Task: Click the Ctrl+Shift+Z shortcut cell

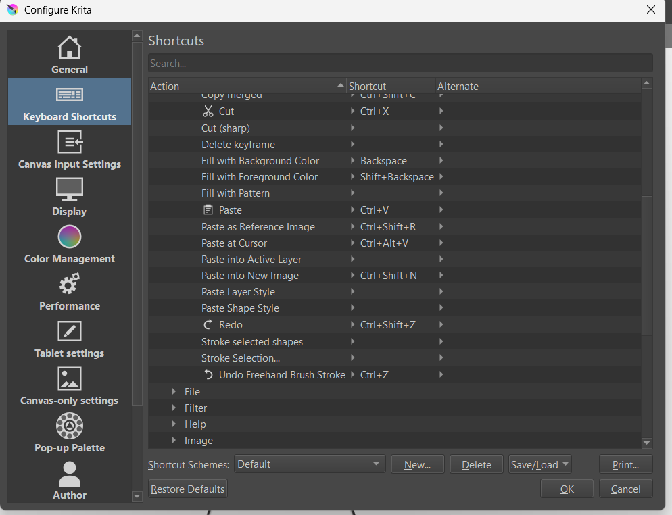Action: 388,325
